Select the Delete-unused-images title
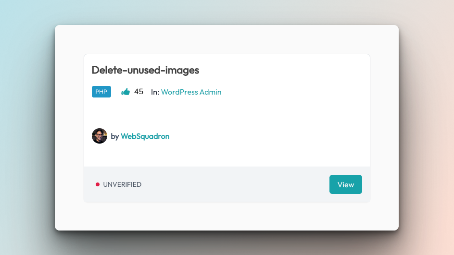This screenshot has width=454, height=255. click(145, 70)
